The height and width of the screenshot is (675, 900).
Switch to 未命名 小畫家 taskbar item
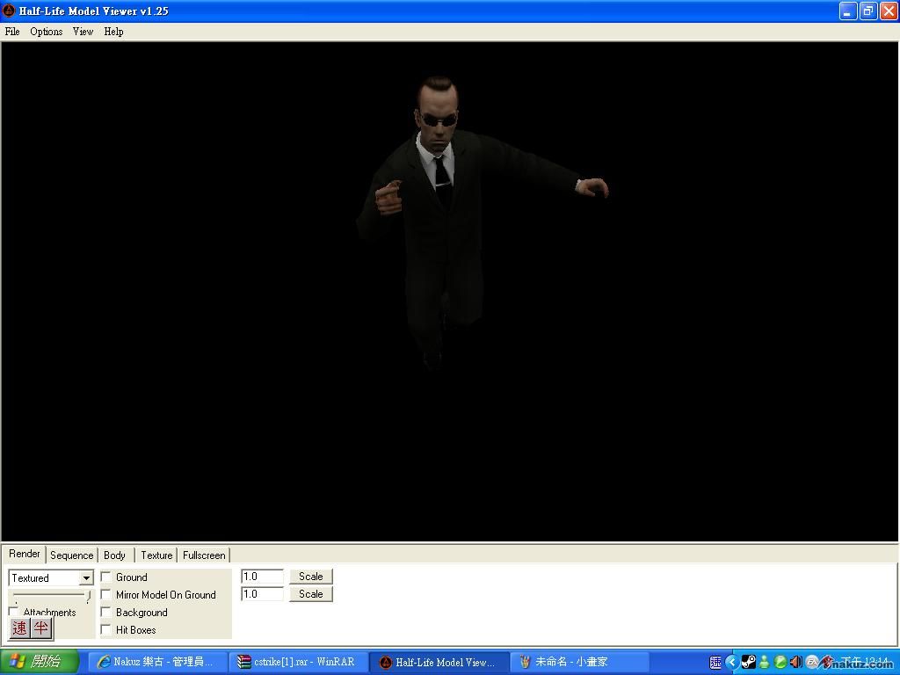[x=578, y=662]
